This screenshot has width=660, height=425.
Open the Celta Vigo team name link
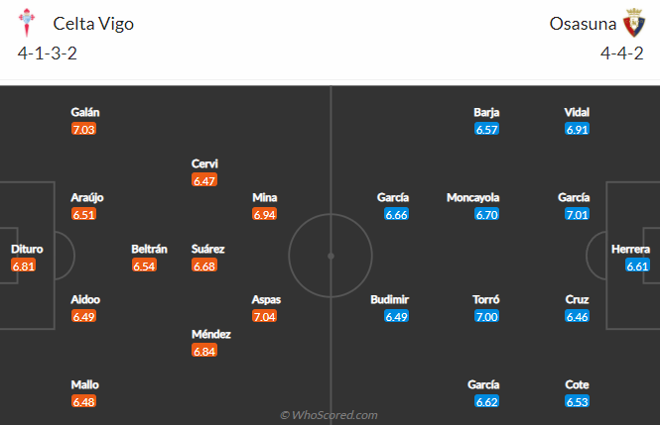click(x=93, y=24)
